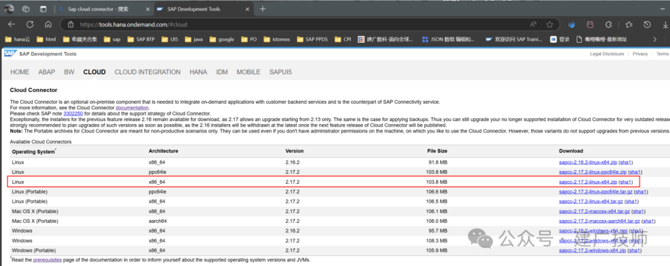Download sapcc-2.16.2-linux-x64.zip
670x266 pixels.
587,162
